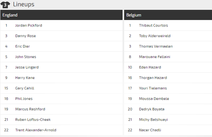212x137 pixels.
Task: Select Eric Dier in England lineup
Action: tap(23, 46)
